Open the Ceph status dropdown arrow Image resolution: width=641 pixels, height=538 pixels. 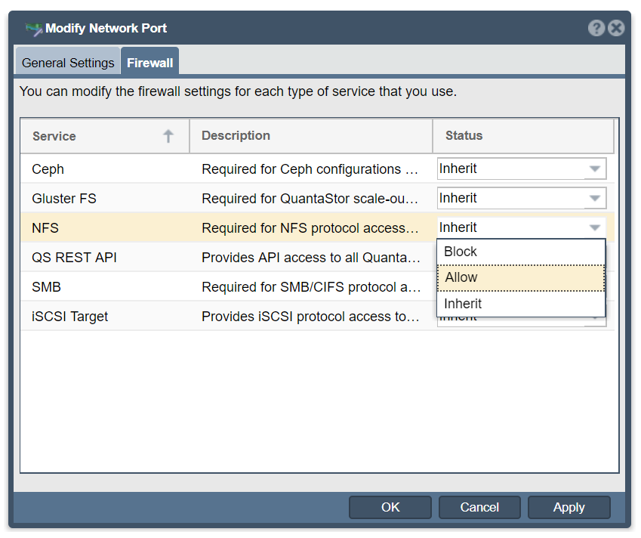coord(595,169)
